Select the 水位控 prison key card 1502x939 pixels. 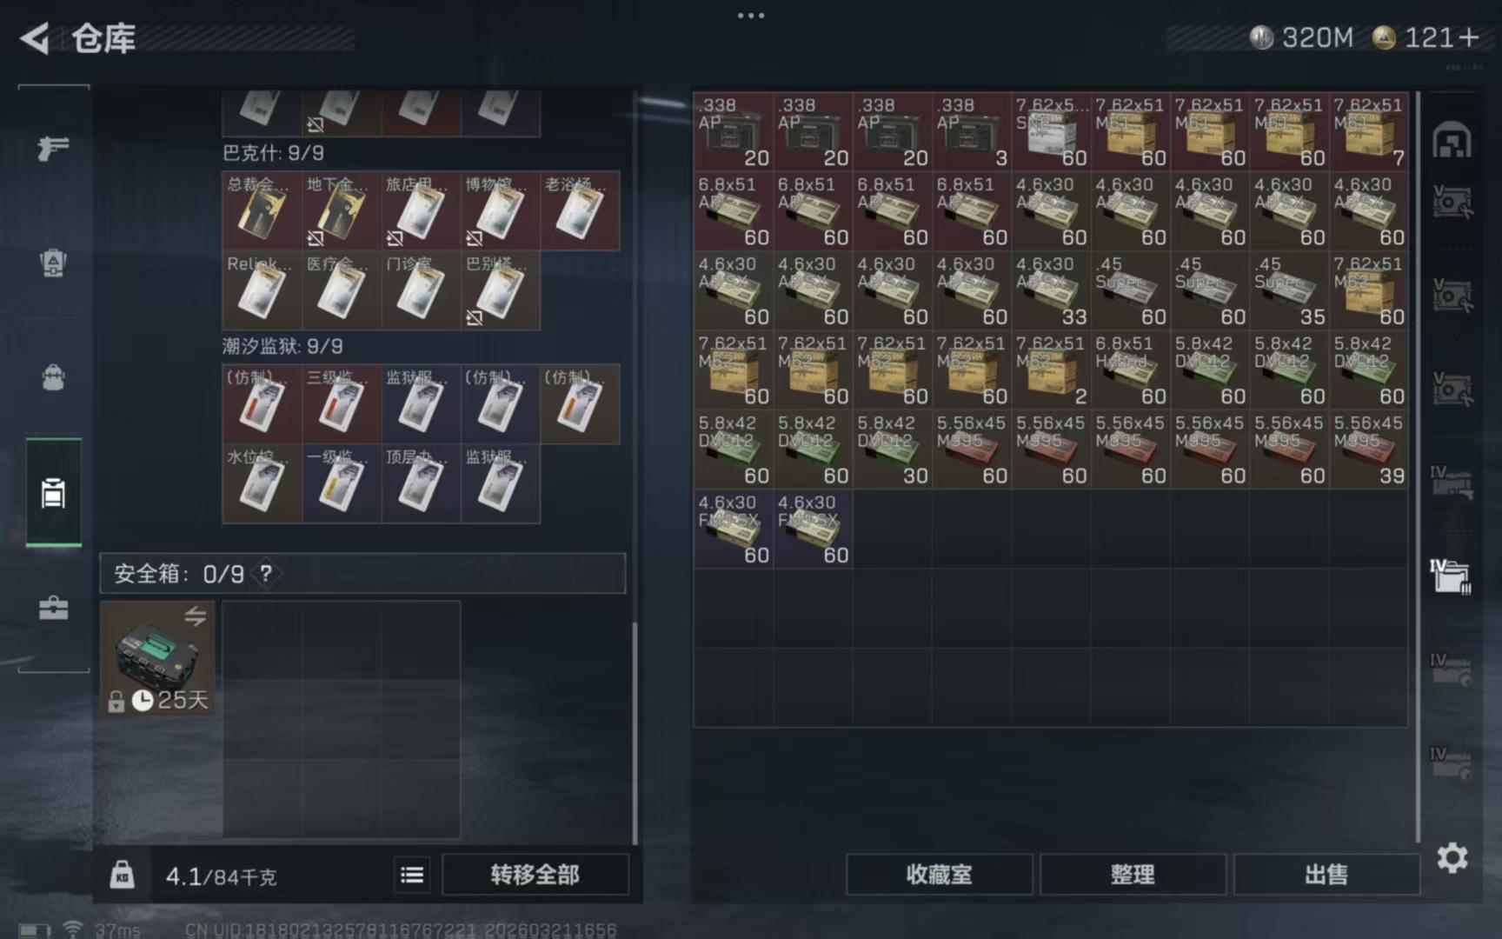click(262, 483)
